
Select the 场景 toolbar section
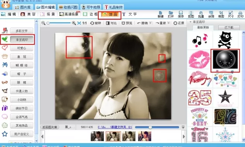pos(48,14)
